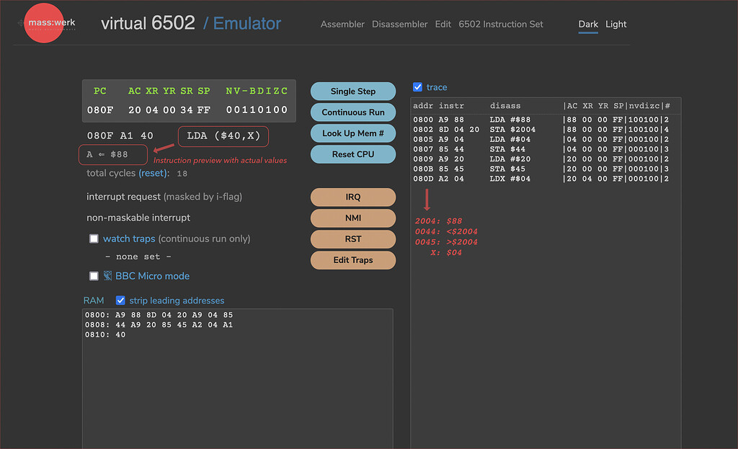Image resolution: width=738 pixels, height=449 pixels.
Task: Click reset link to clear total cycles
Action: tap(154, 173)
